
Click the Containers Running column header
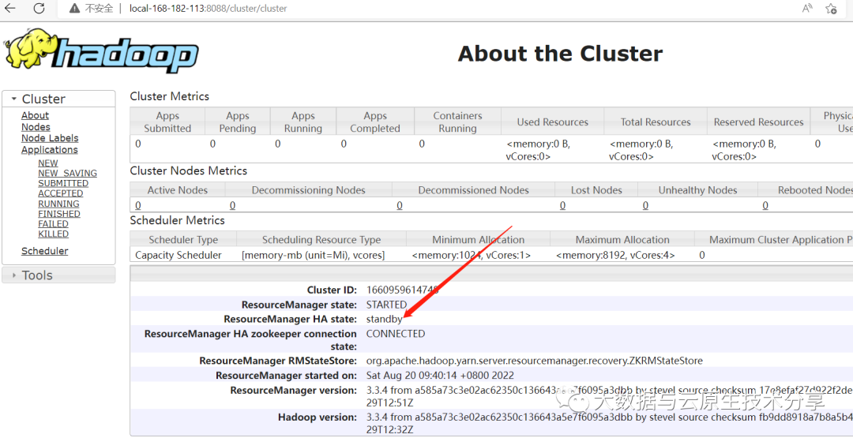coord(457,122)
